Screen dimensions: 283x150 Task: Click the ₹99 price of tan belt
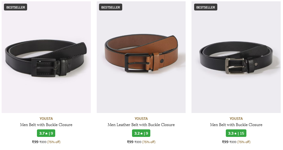130,142
